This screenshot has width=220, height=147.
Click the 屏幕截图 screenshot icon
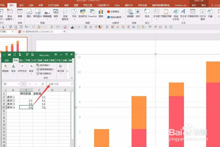pos(47,12)
